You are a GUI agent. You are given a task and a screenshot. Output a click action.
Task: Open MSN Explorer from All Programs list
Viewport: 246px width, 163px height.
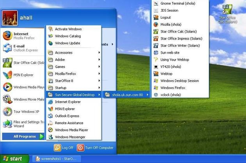tap(74, 109)
